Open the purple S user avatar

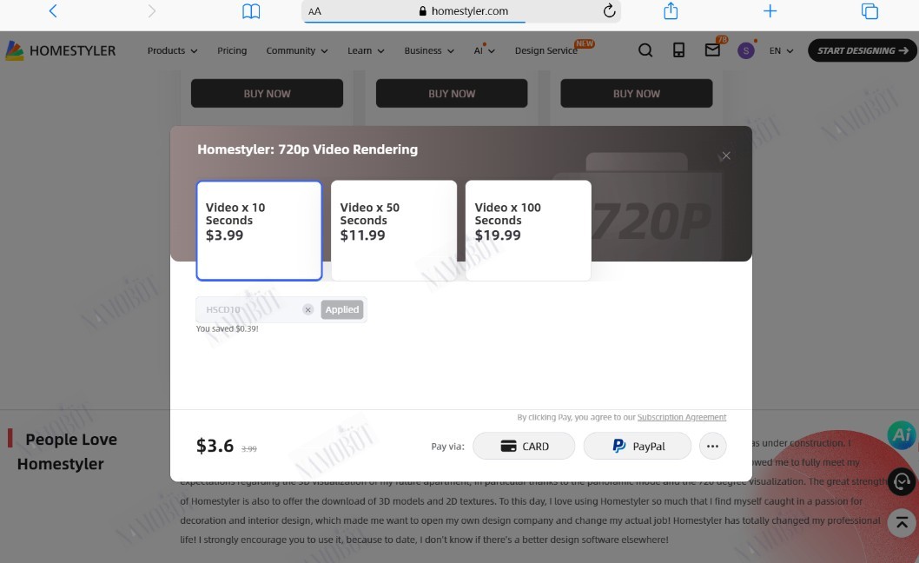745,51
